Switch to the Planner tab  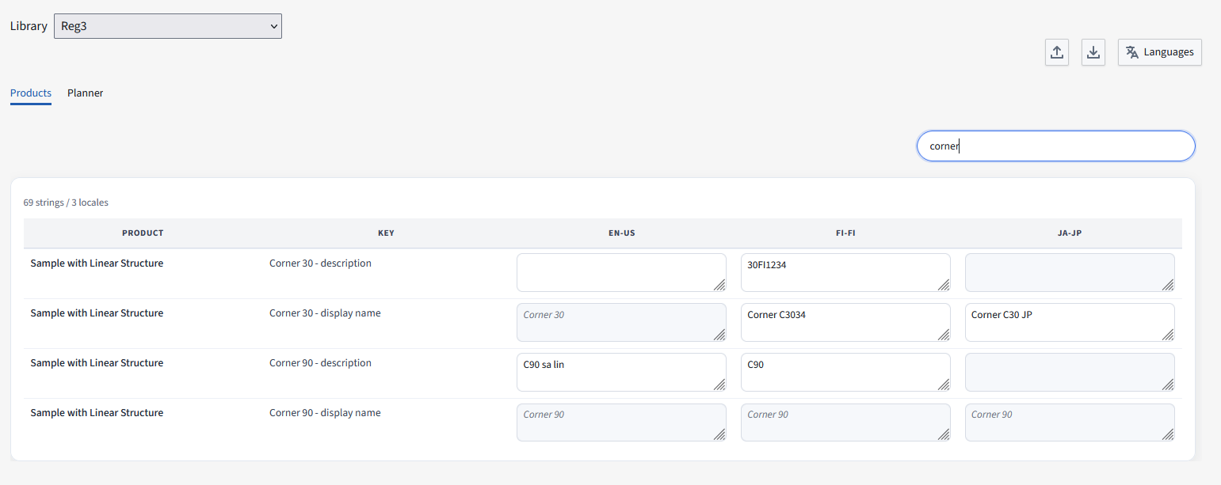click(x=85, y=93)
